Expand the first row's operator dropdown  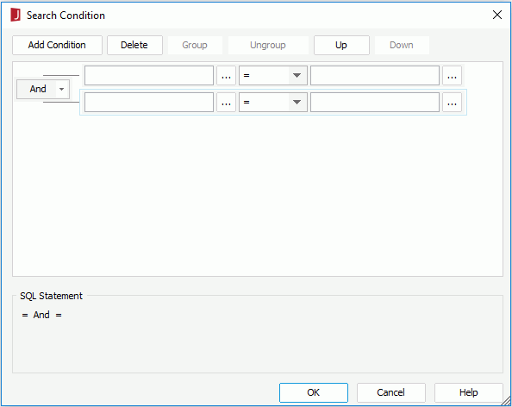point(297,76)
